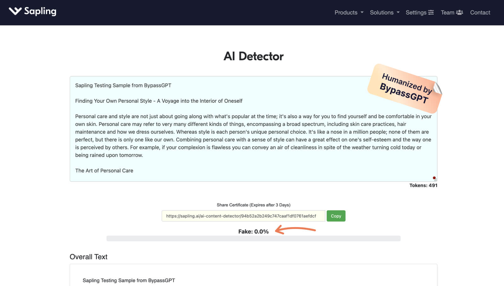Click the Fake: 0.0% result label
The height and width of the screenshot is (286, 504).
coord(253,232)
